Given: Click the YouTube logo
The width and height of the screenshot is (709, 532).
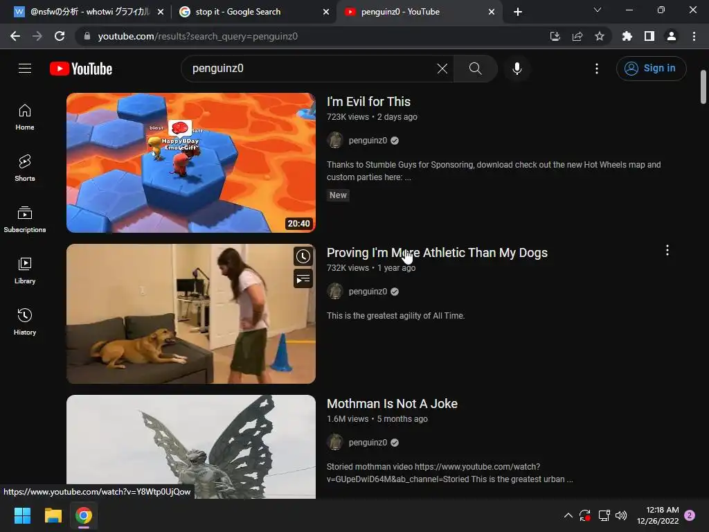Looking at the screenshot, I should tap(81, 69).
